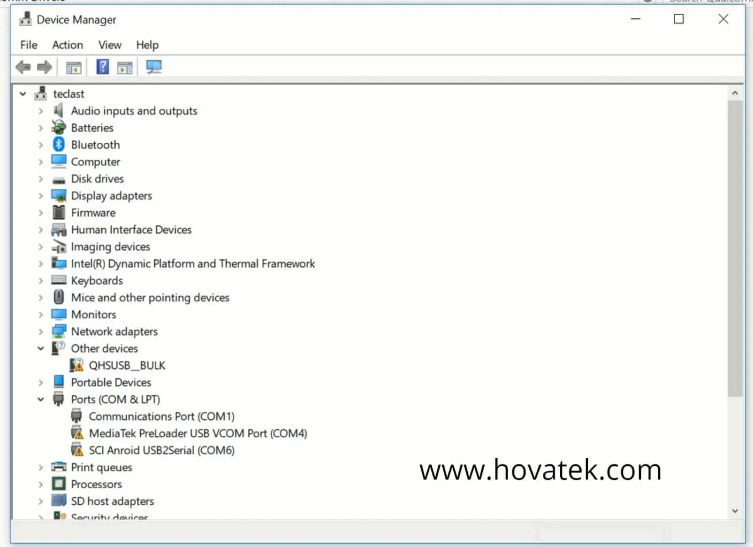Click the MediaTek PreLoader port warning icon
The image size is (753, 547).
tap(77, 433)
